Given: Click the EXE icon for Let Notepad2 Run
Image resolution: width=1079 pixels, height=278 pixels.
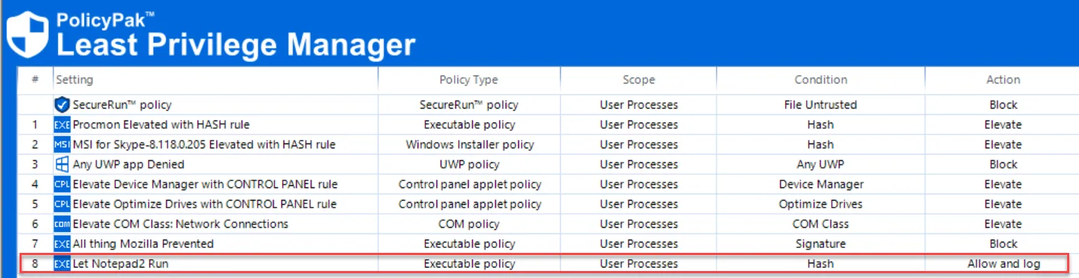Looking at the screenshot, I should click(x=62, y=264).
